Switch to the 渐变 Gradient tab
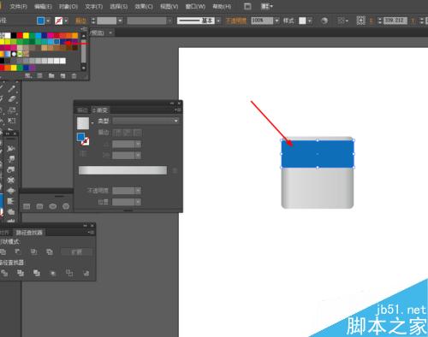 point(100,110)
